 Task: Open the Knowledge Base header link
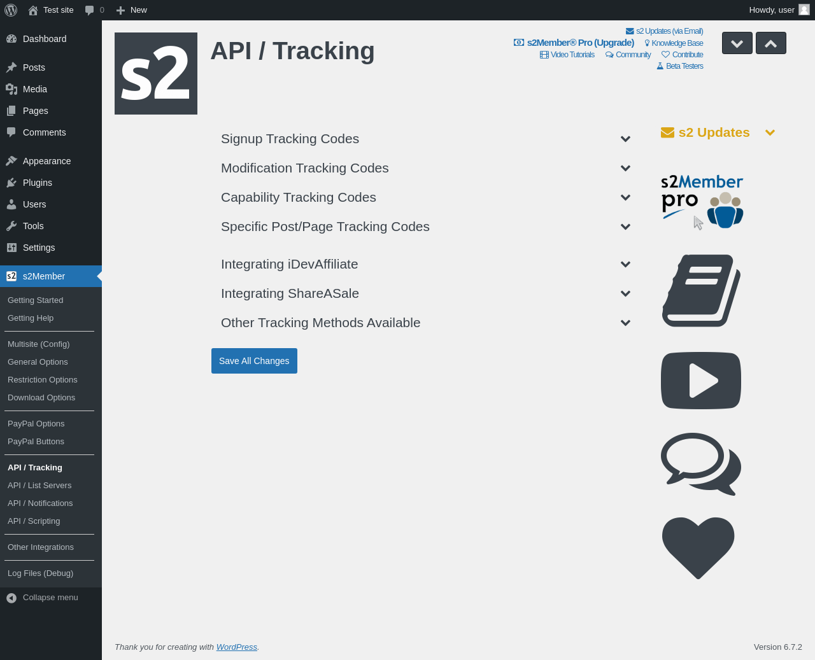click(674, 43)
